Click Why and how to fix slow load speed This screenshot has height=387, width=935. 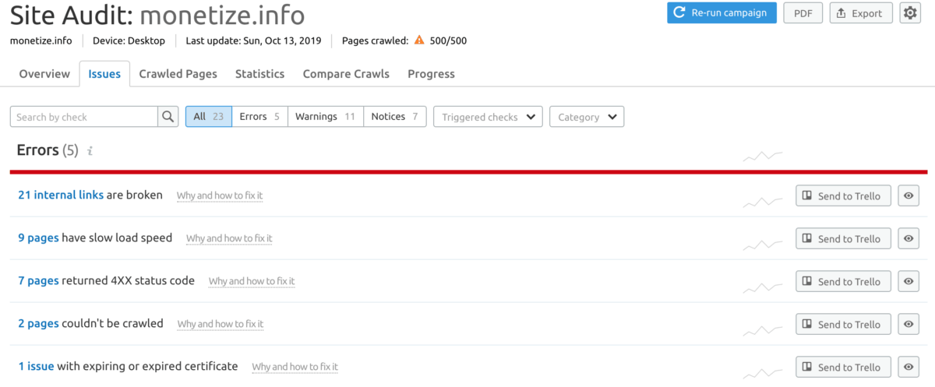point(229,239)
